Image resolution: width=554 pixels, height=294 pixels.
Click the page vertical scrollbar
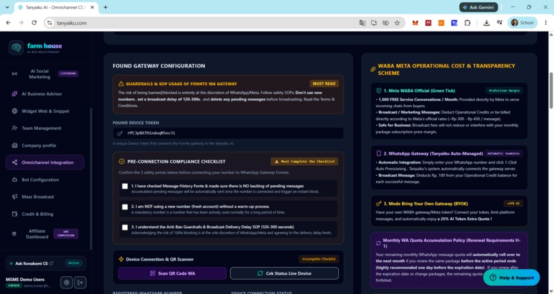[x=551, y=91]
